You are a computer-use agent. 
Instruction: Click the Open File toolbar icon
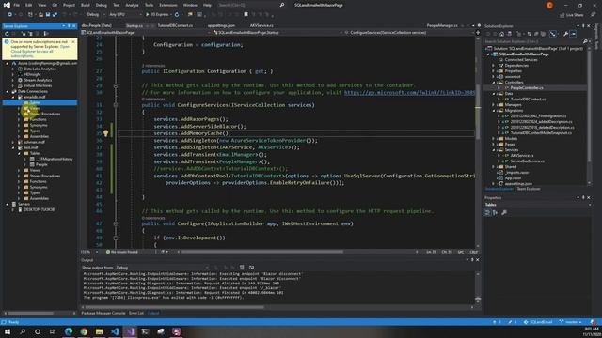(x=40, y=15)
